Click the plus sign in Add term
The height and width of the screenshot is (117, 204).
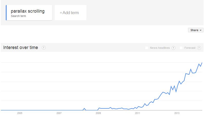tap(61, 13)
